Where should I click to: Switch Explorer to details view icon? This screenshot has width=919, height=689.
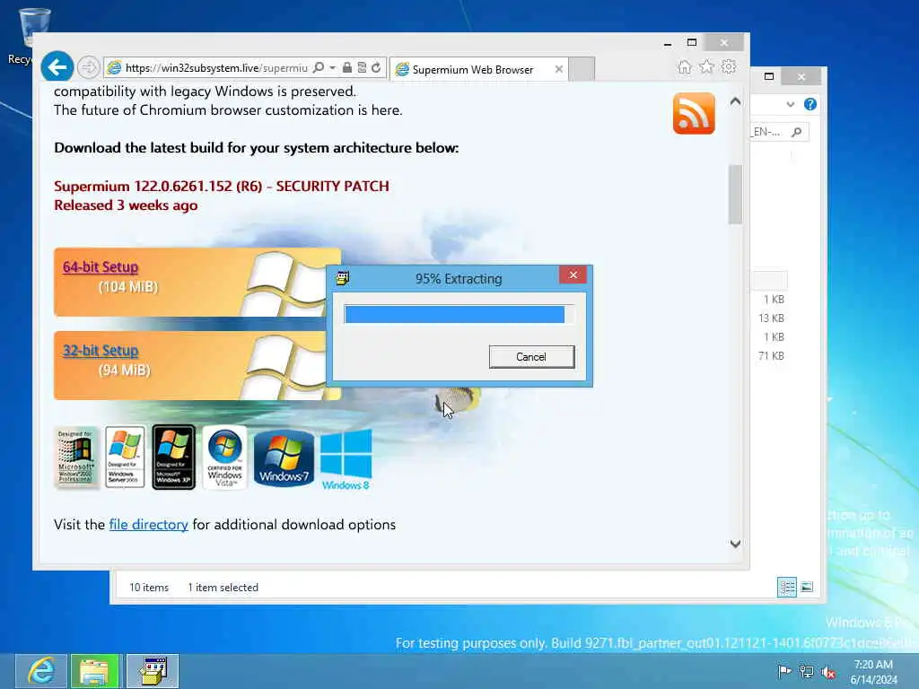(786, 587)
